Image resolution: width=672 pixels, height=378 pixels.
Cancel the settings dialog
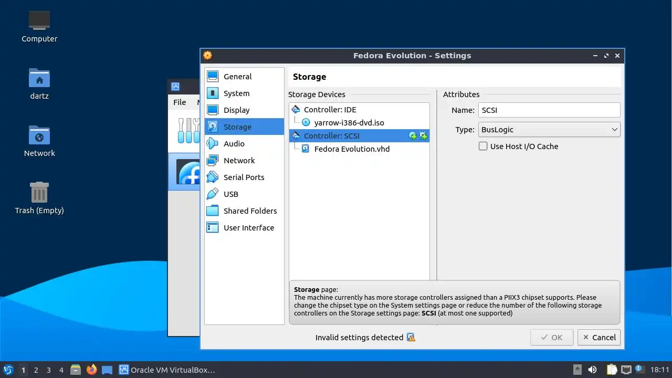(599, 338)
